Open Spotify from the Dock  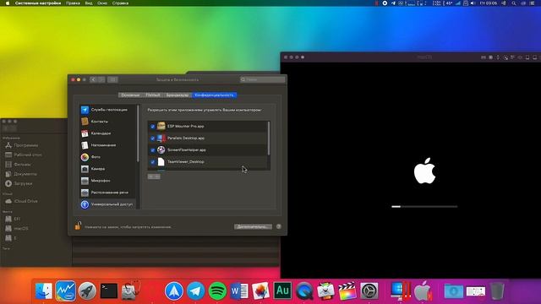(x=217, y=290)
